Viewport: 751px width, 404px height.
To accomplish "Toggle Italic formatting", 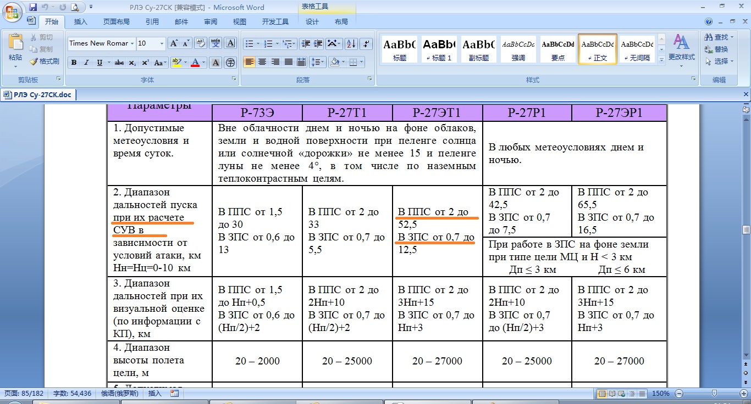I will [x=86, y=63].
